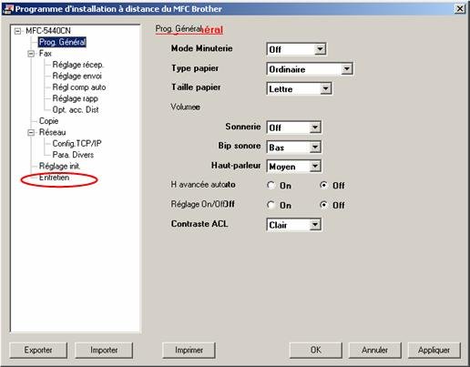Set H avancée auto to On
The image size is (470, 367).
(271, 185)
